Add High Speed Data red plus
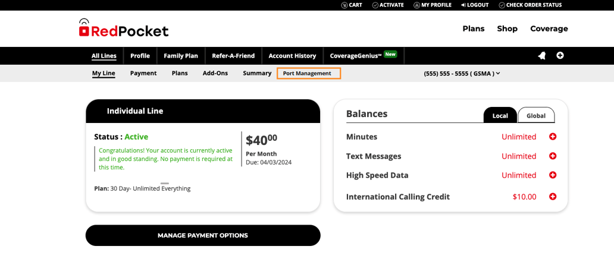This screenshot has height=265, width=614. [x=553, y=175]
